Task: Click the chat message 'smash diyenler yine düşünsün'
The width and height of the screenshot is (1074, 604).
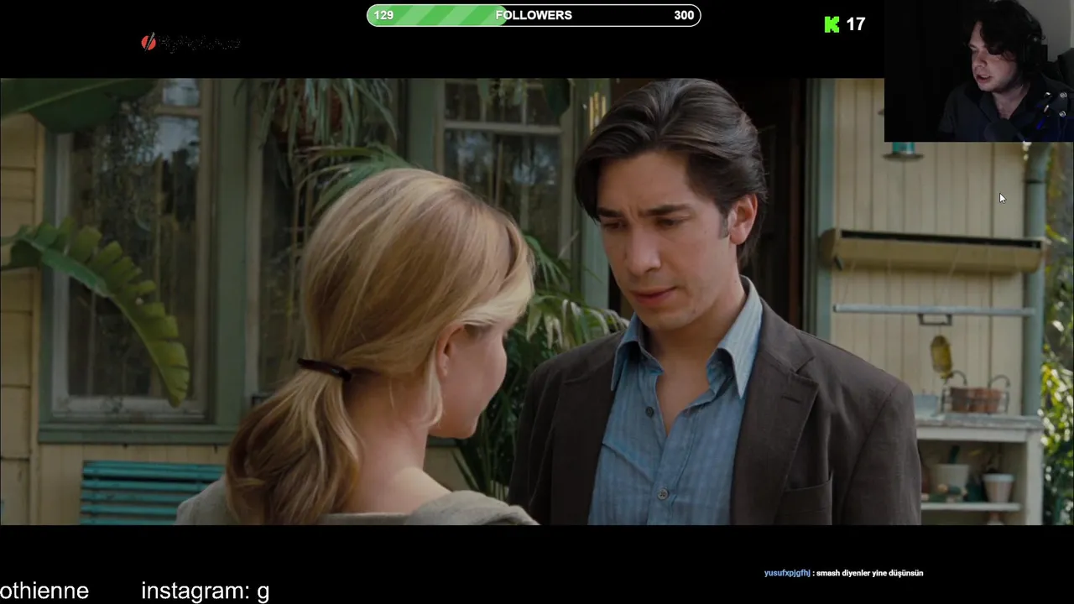Action: (869, 573)
